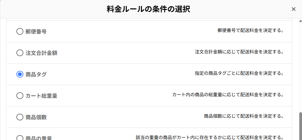Viewport: 302px width, 140px height.
Task: Click the description 指定の商品タグごとに配送料金を決定する。
Action: (239, 73)
